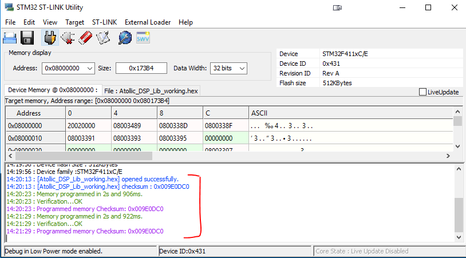Click STM32 ST-LINK Utility title bar icon
This screenshot has height=258, width=466.
point(9,7)
